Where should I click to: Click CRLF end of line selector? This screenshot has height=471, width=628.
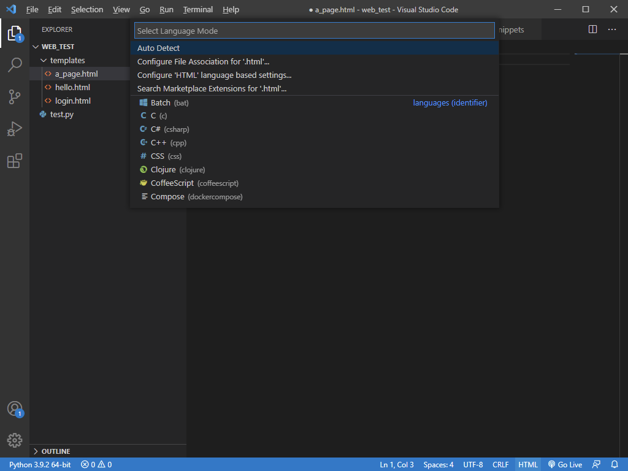(500, 465)
